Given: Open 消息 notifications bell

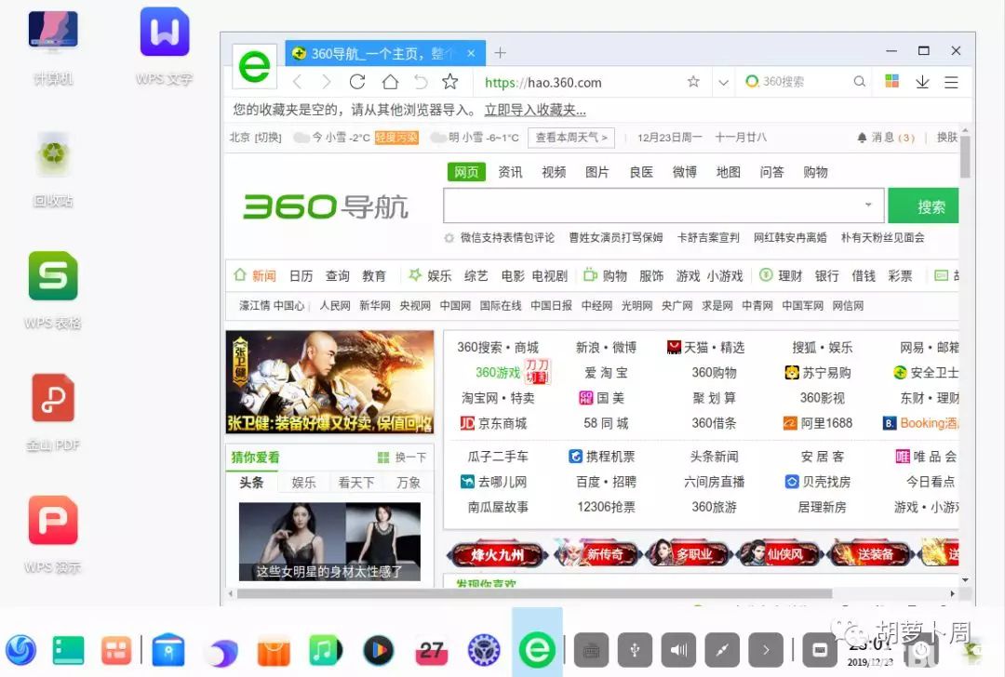Looking at the screenshot, I should click(885, 138).
